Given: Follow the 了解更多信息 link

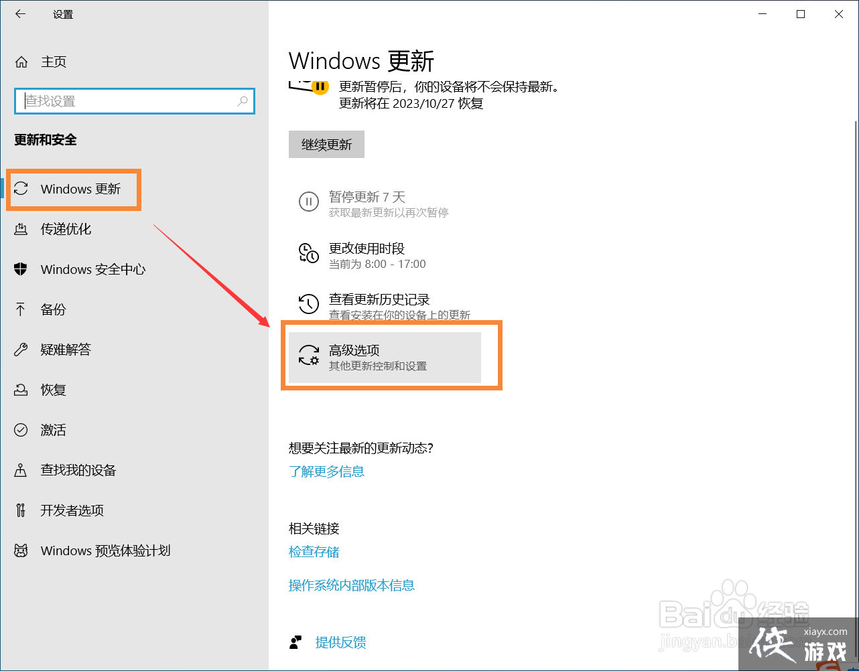Looking at the screenshot, I should point(326,471).
